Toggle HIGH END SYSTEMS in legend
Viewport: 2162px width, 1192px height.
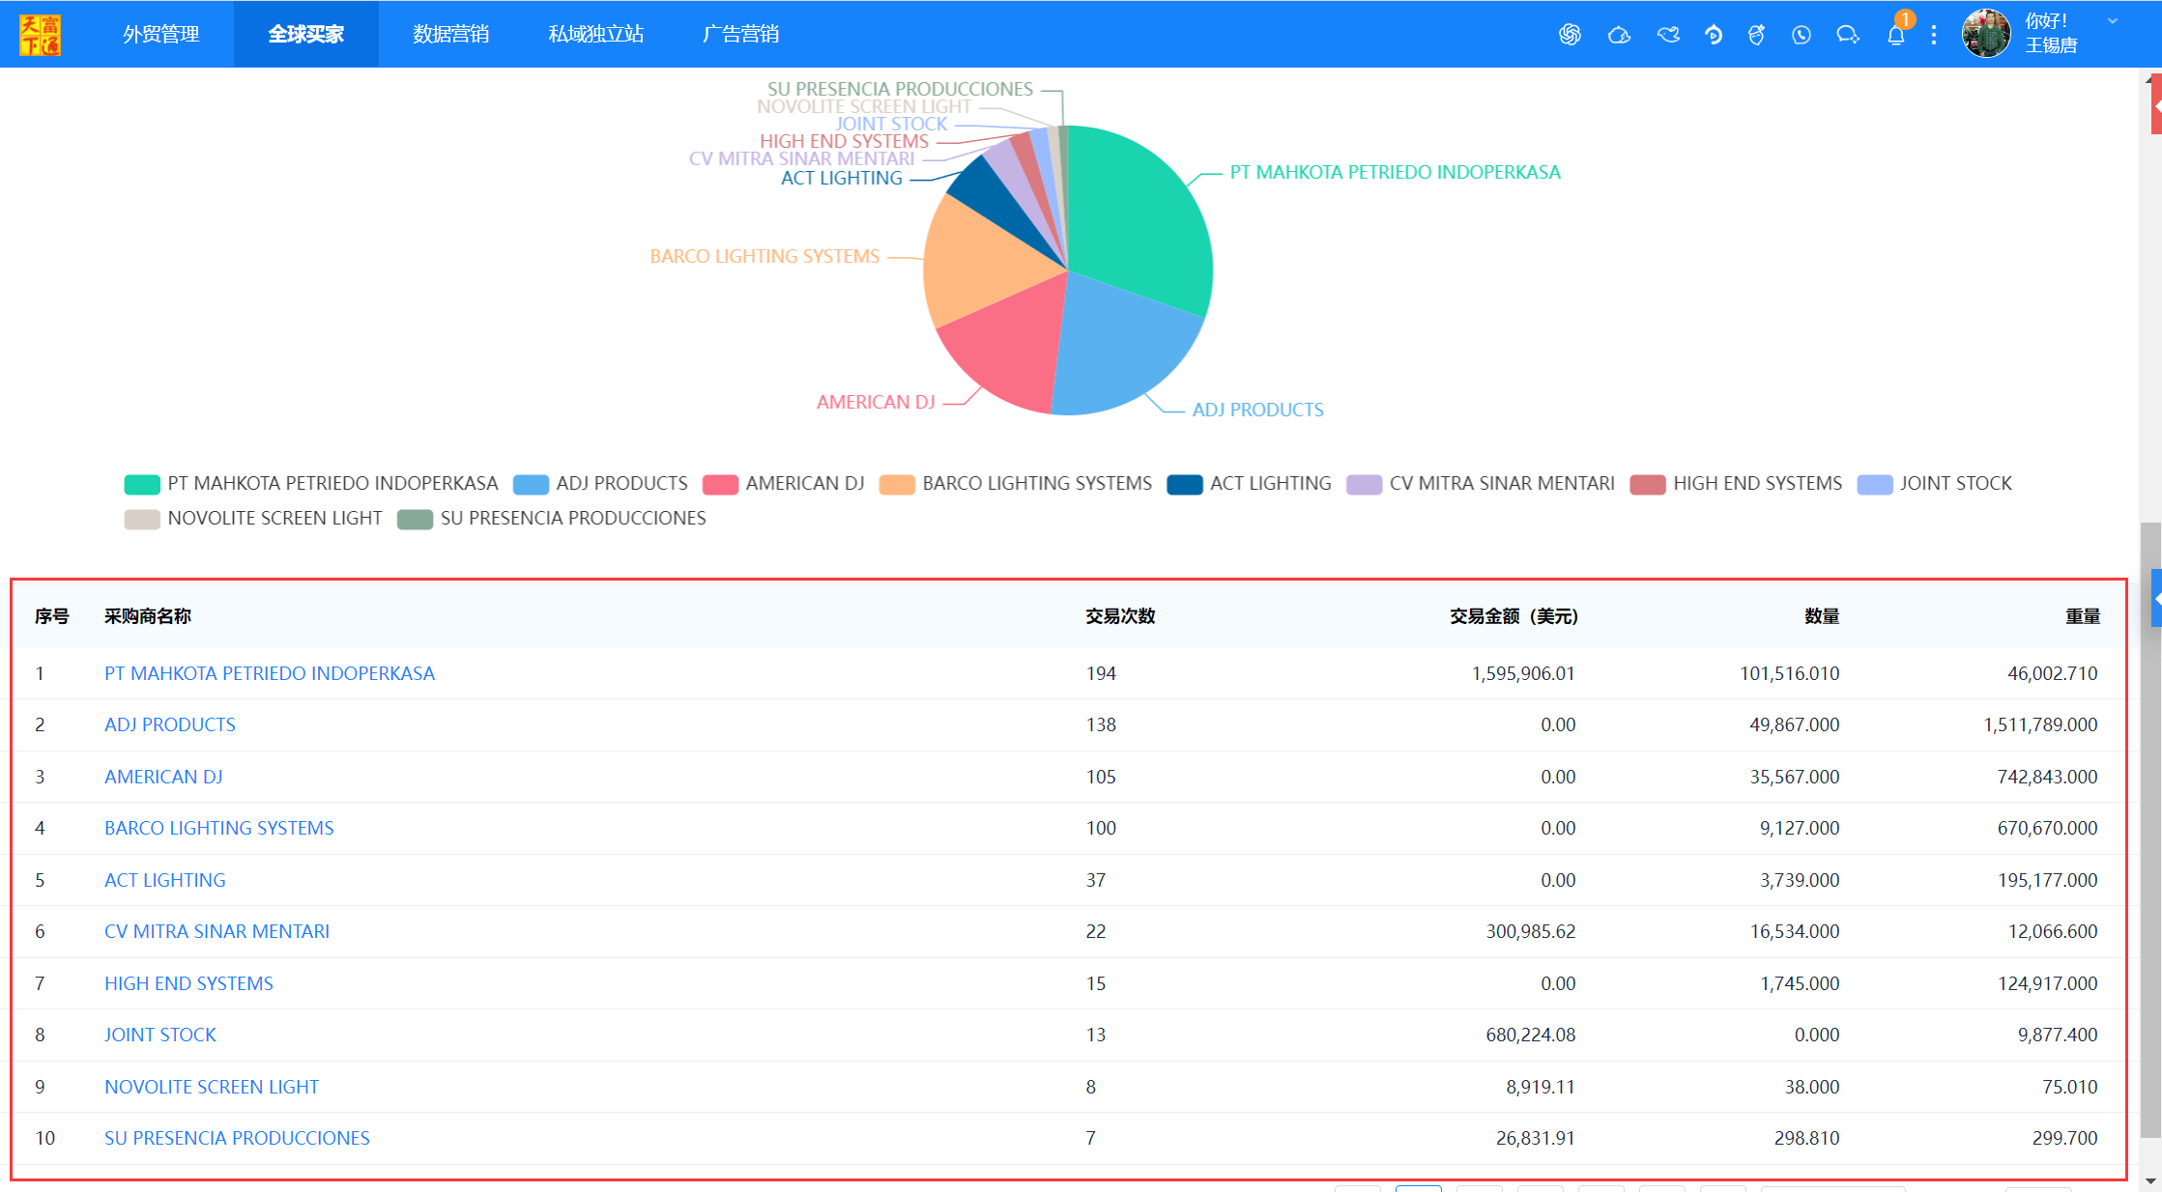point(1736,484)
